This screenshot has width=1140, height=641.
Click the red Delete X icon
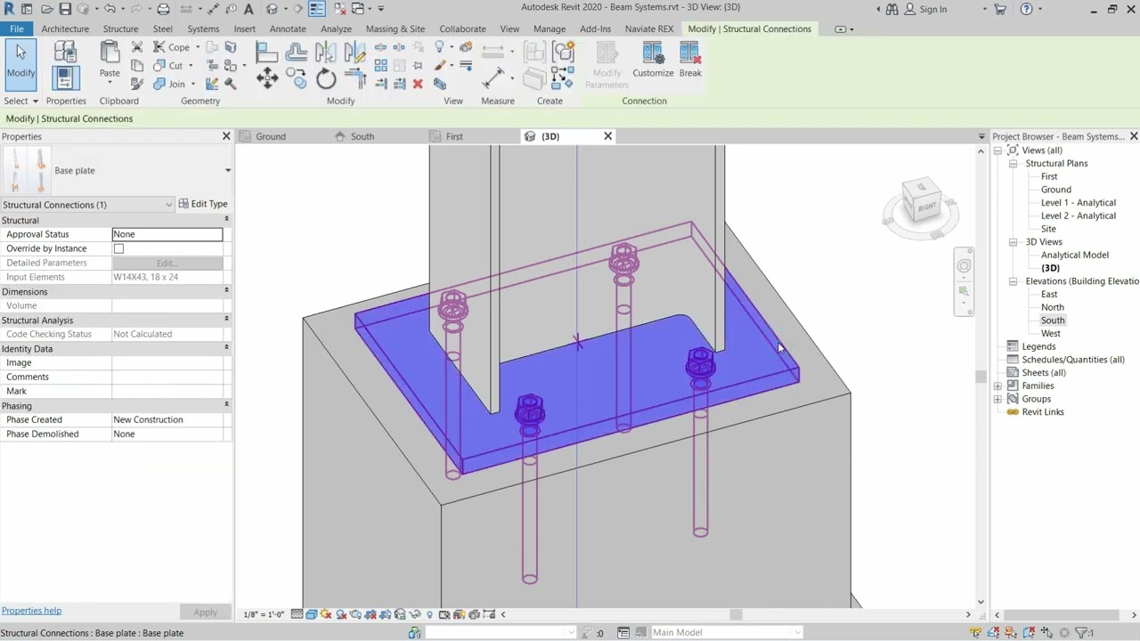[x=418, y=84]
